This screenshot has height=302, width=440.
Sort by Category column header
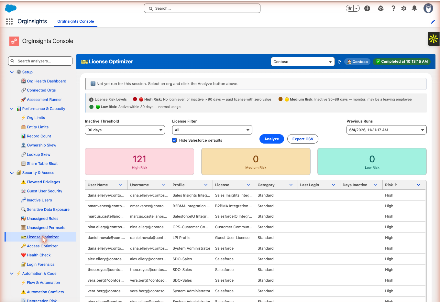266,185
